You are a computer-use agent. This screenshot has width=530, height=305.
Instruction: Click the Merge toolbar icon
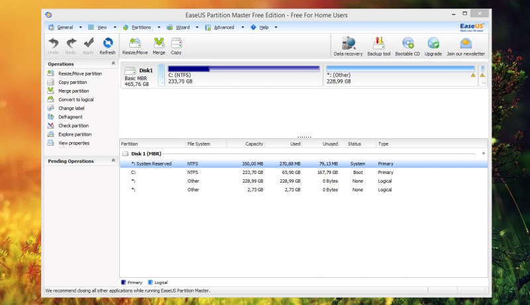tap(159, 43)
